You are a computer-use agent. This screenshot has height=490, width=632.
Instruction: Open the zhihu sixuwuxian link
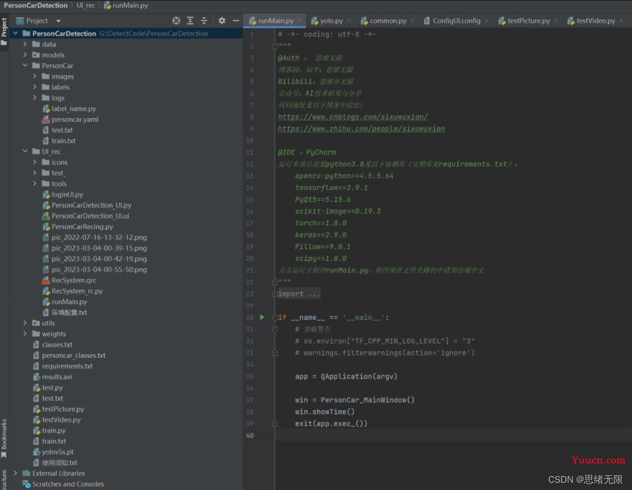point(361,129)
